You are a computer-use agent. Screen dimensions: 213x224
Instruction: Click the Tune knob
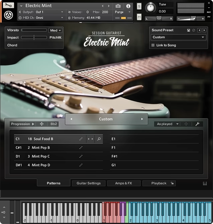click(150, 8)
